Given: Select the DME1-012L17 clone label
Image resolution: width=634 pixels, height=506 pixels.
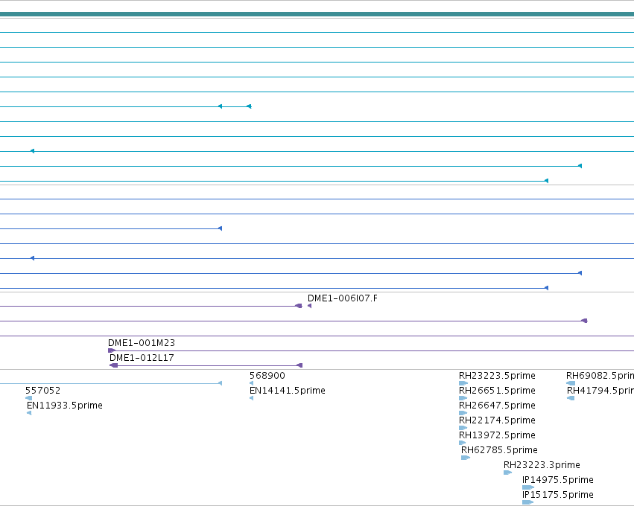Looking at the screenshot, I should coord(142,358).
